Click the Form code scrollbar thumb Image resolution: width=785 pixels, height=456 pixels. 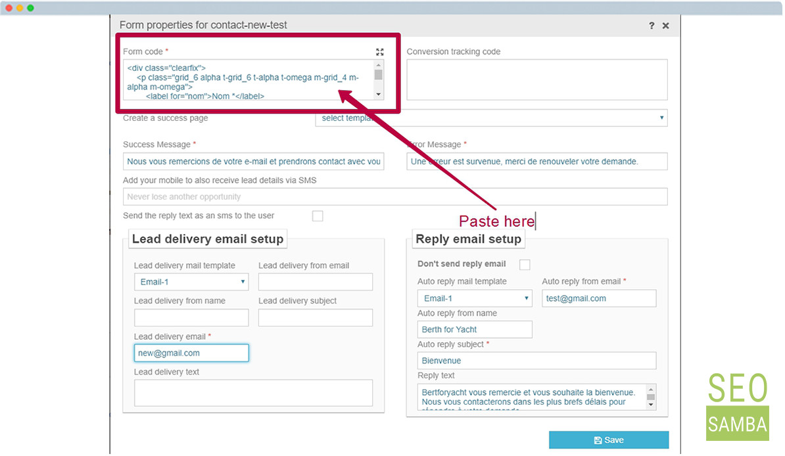(x=379, y=75)
